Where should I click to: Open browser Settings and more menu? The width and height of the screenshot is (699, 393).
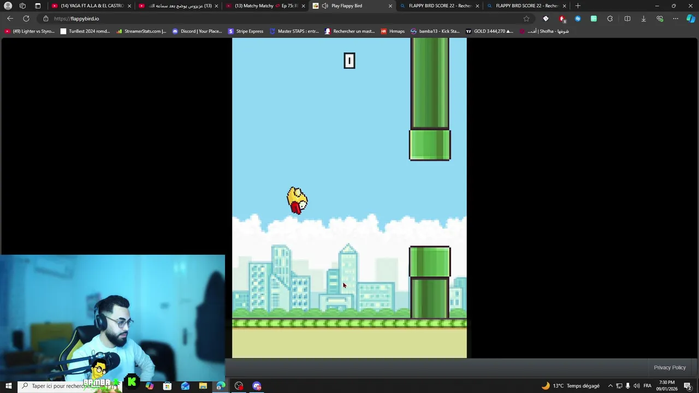(x=676, y=19)
